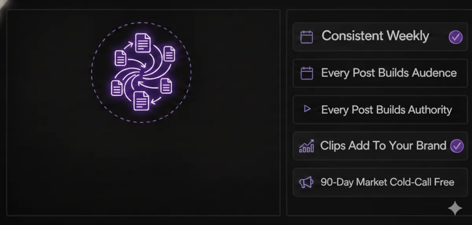Click the calendar icon beside Every Post Builds Audence

click(x=306, y=73)
